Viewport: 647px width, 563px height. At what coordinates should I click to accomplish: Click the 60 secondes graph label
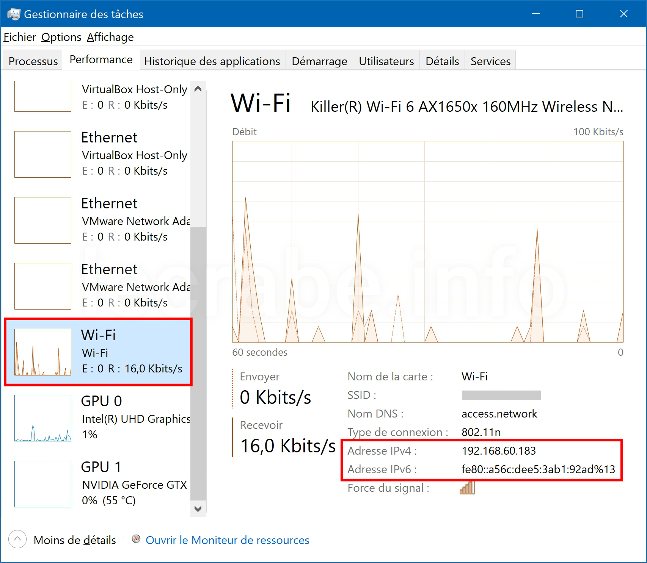260,352
